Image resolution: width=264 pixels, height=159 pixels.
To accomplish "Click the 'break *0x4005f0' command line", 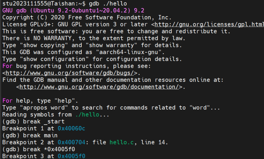I will coord(39,149).
